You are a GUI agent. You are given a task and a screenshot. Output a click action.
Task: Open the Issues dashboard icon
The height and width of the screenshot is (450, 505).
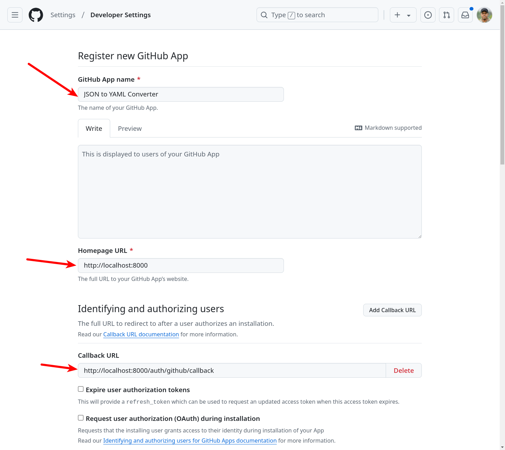coord(427,15)
